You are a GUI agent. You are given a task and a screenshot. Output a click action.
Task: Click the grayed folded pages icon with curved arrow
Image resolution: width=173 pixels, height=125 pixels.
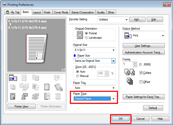(x=58, y=78)
